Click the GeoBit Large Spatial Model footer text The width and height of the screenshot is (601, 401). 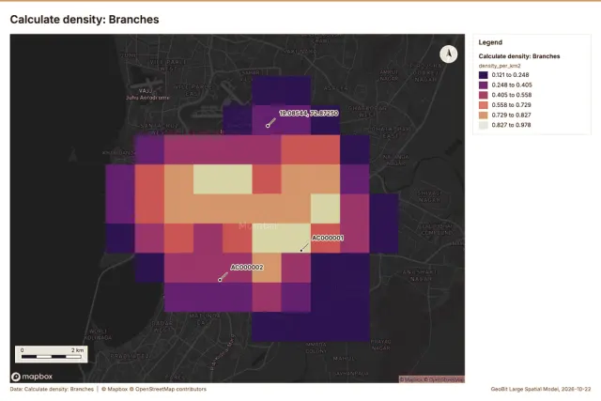pyautogui.click(x=541, y=389)
